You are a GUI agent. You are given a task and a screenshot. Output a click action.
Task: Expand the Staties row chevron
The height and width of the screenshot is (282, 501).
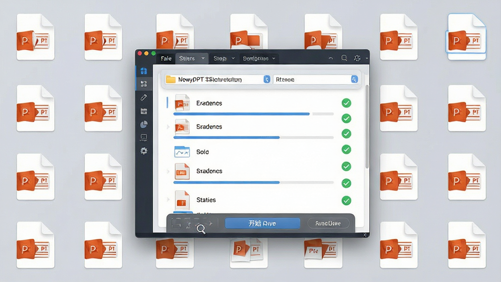(168, 200)
